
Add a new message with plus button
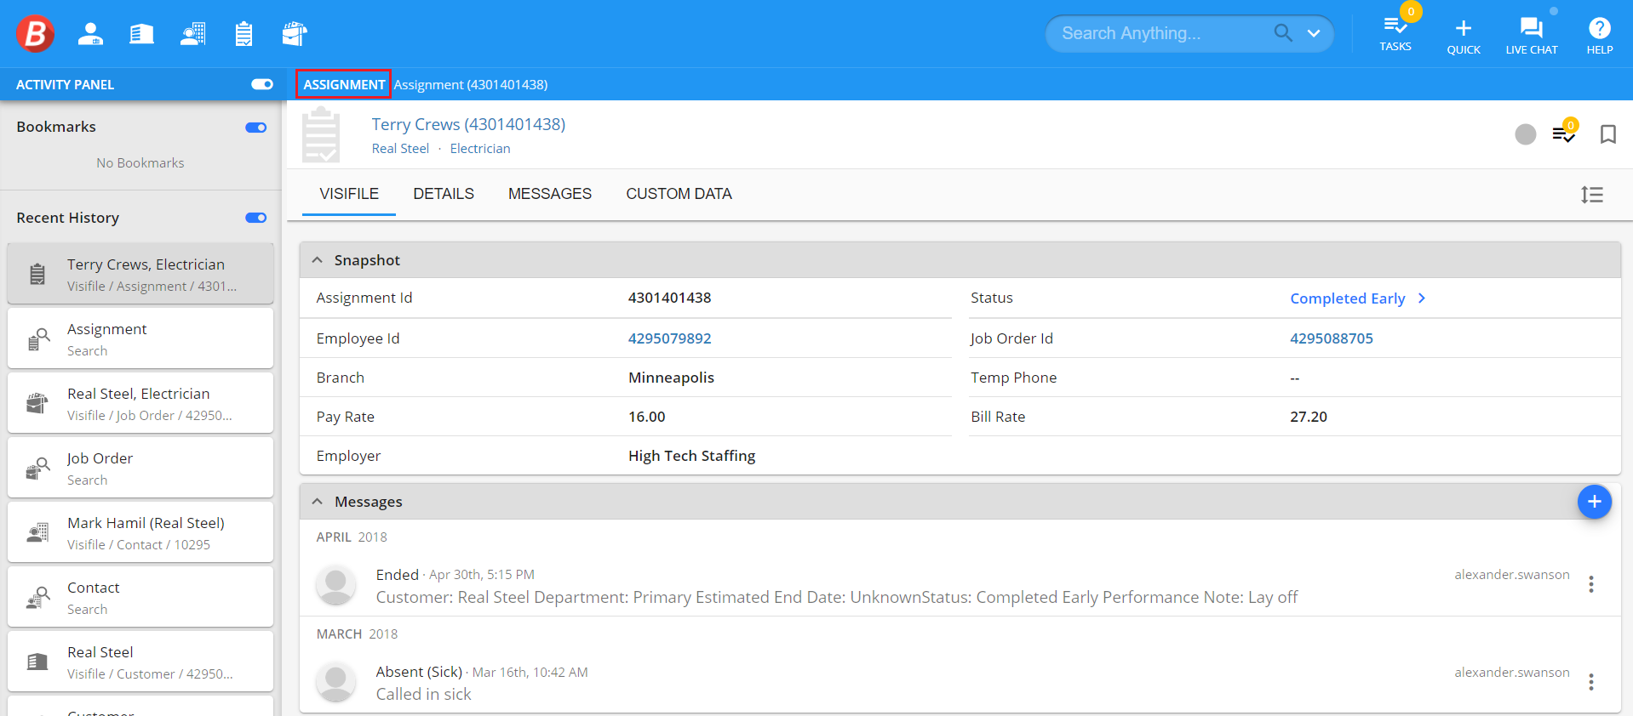(1595, 502)
